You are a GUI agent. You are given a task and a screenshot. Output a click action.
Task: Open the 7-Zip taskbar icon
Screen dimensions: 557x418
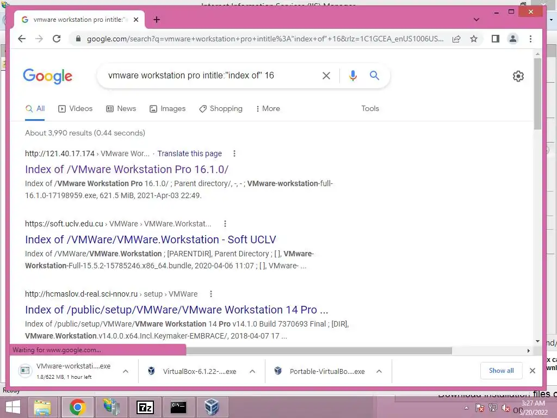point(145,407)
